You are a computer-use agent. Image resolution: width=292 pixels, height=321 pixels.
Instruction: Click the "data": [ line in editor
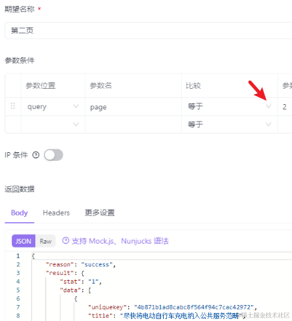[76, 290]
